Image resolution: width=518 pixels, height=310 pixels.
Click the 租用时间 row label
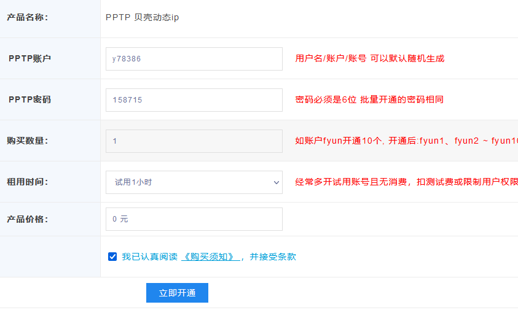pyautogui.click(x=28, y=182)
